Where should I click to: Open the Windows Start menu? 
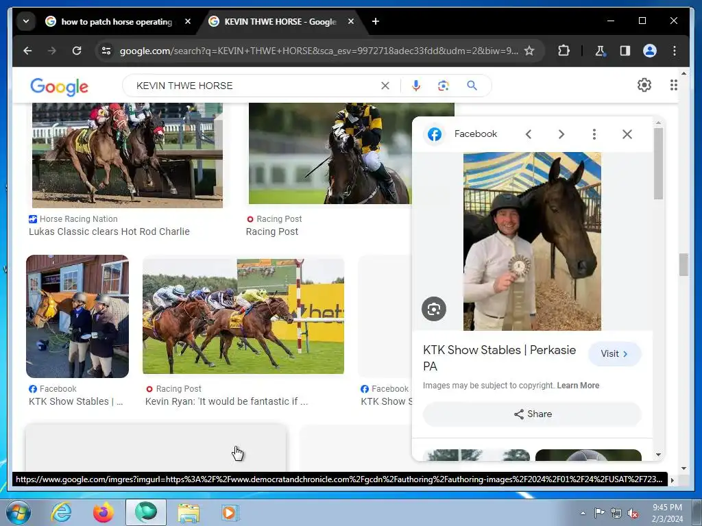(18, 512)
